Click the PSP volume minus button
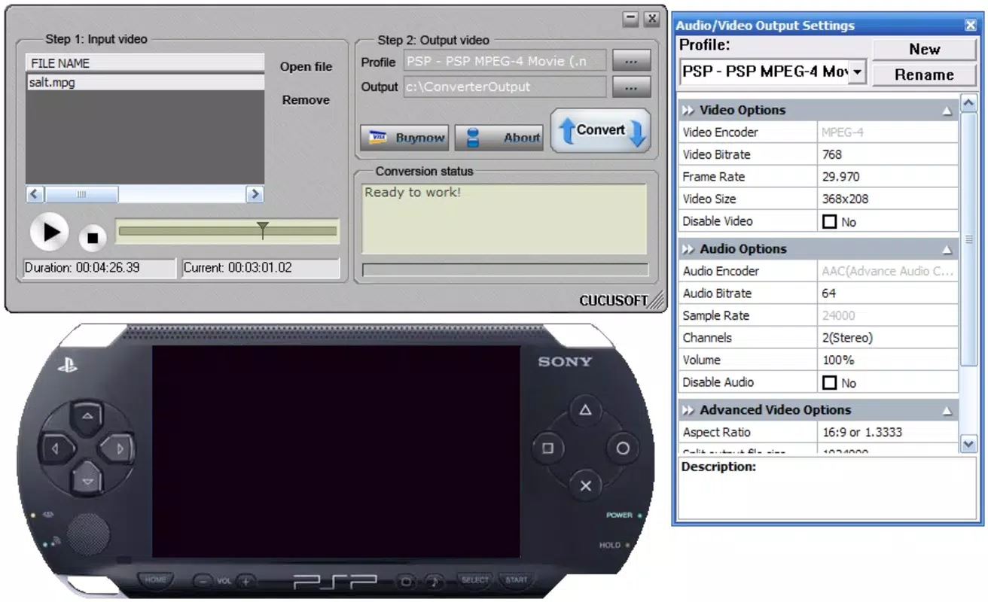Image resolution: width=988 pixels, height=602 pixels. tap(203, 581)
